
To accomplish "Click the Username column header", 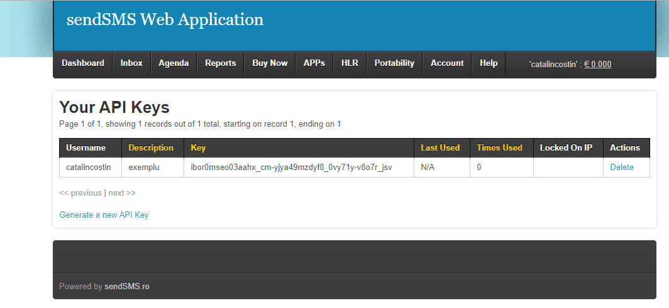I will 91,148.
